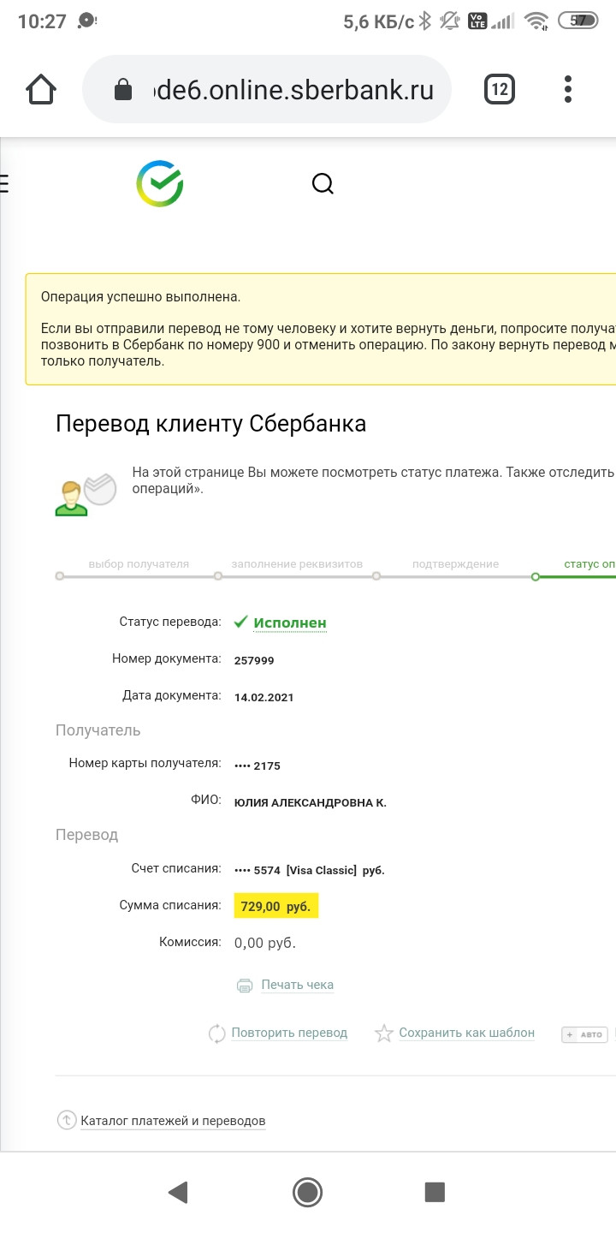The image size is (616, 1233).
Task: Select the подтверждение step
Action: [455, 564]
